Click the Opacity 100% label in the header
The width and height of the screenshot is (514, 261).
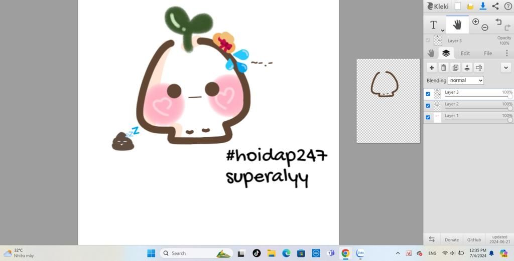pyautogui.click(x=504, y=41)
